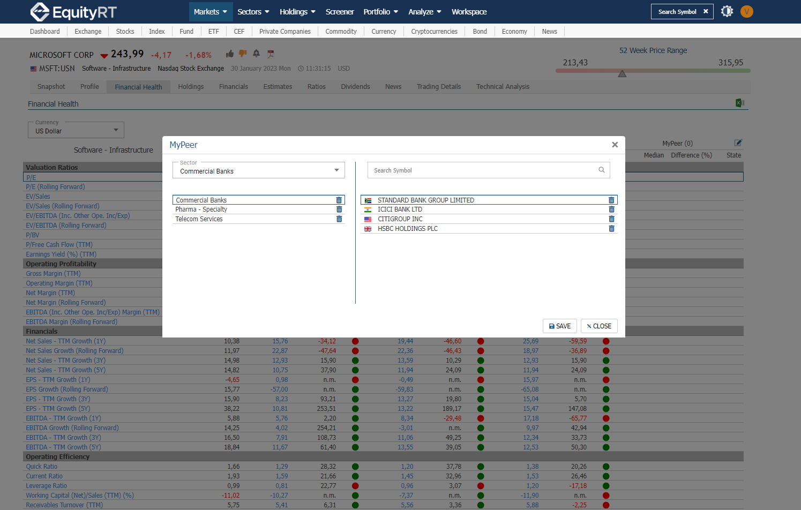Select CITIGROUP INC in peer list

pos(489,219)
